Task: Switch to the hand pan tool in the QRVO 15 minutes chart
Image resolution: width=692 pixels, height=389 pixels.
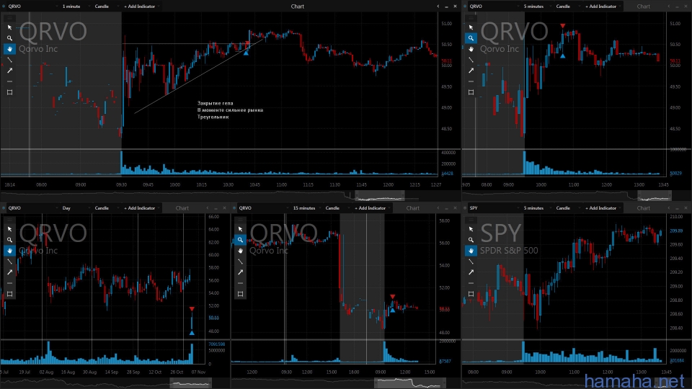Action: pyautogui.click(x=241, y=251)
